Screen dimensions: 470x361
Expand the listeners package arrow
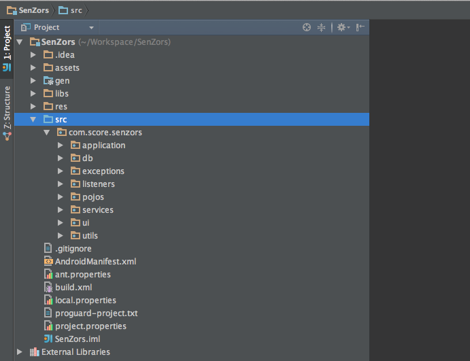coord(61,184)
